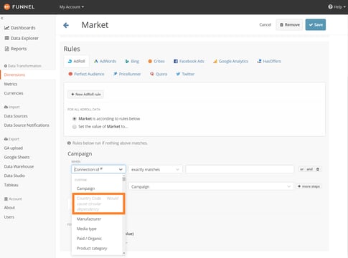
Task: Open the My Account dropdown
Action: [72, 7]
